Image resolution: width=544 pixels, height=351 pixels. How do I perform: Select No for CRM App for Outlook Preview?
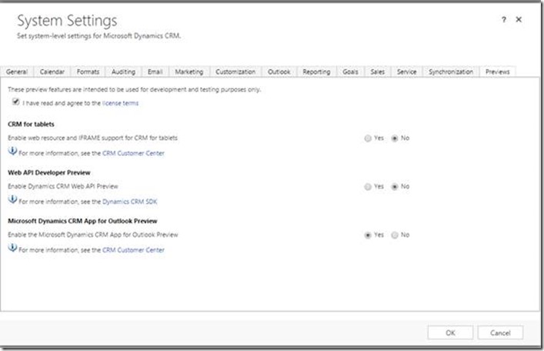pyautogui.click(x=395, y=236)
